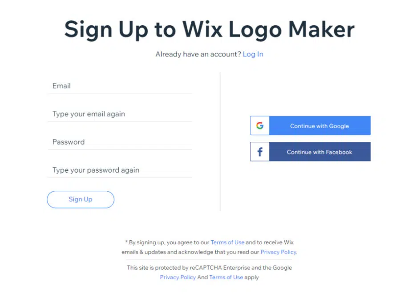Click the 'Already have an account?' text
This screenshot has height=294, width=408.
point(198,54)
